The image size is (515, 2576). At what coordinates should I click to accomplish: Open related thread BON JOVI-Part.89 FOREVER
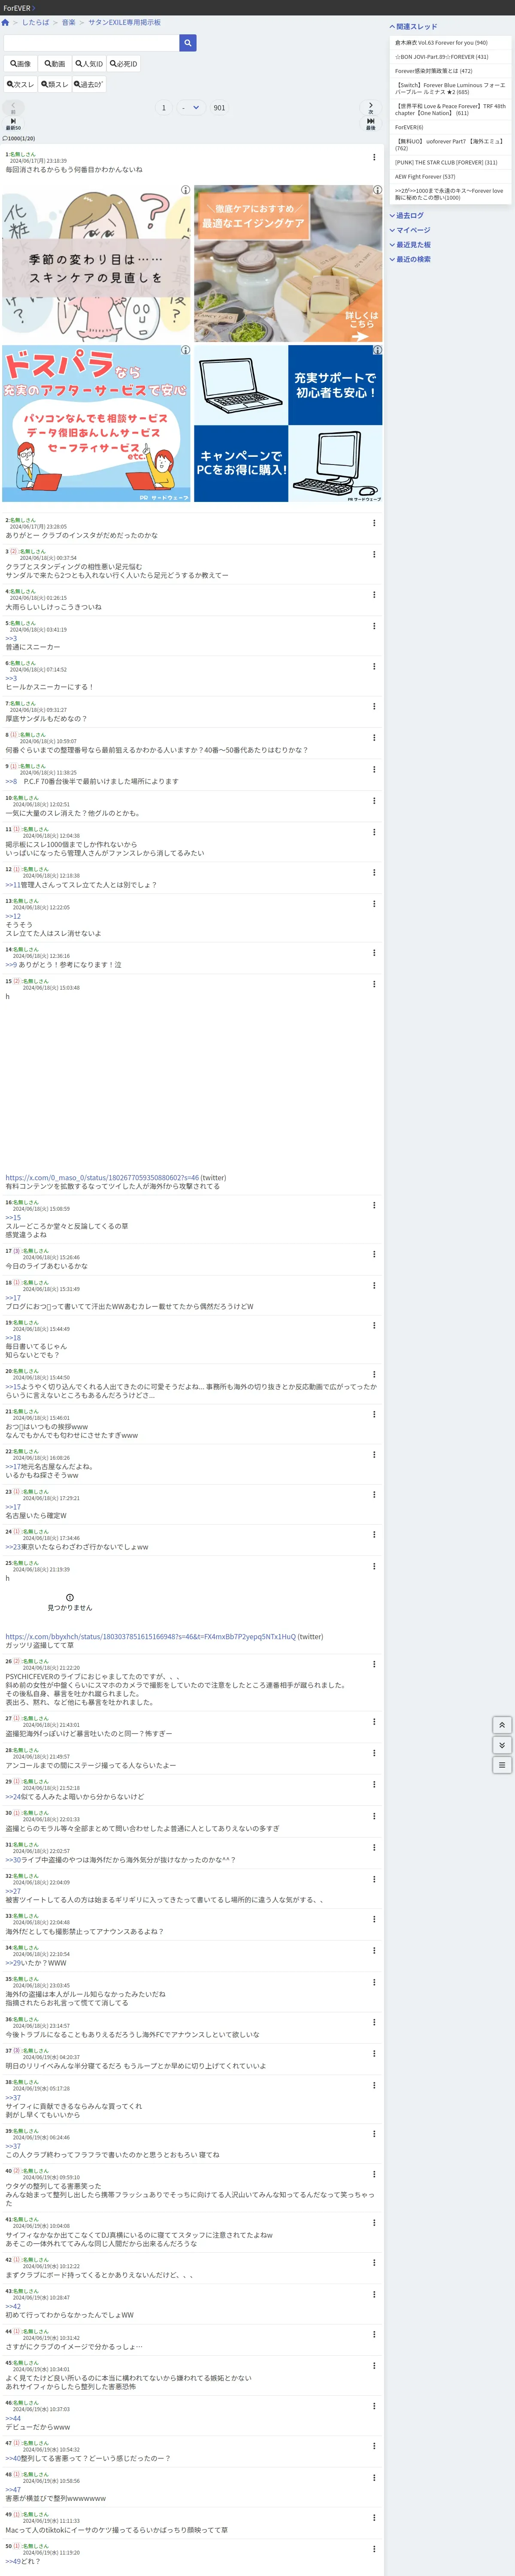tap(450, 57)
